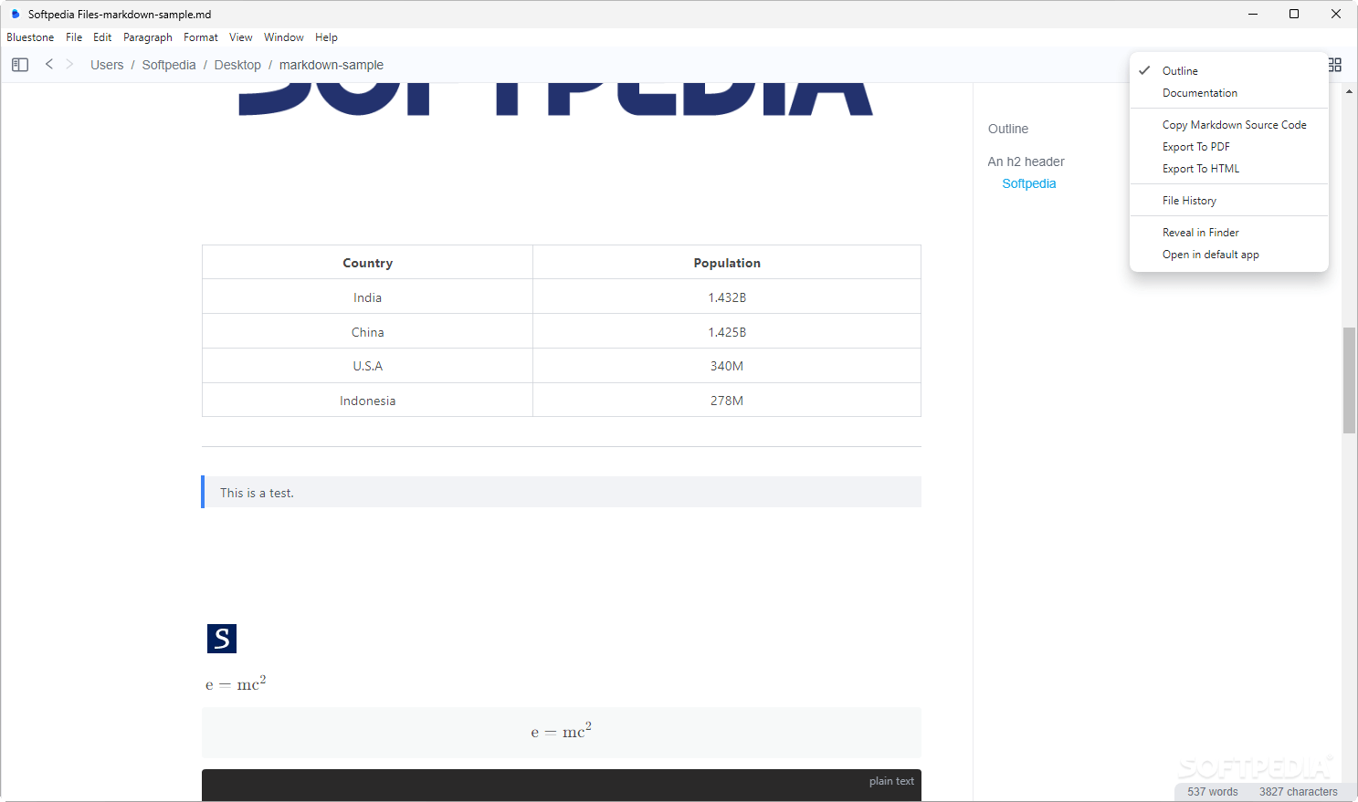Toggle the checked Outline menu option
This screenshot has width=1358, height=802.
[x=1229, y=71]
